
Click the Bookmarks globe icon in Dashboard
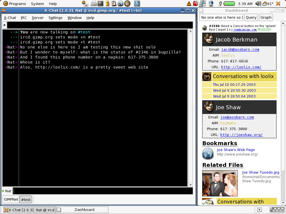tap(208, 154)
